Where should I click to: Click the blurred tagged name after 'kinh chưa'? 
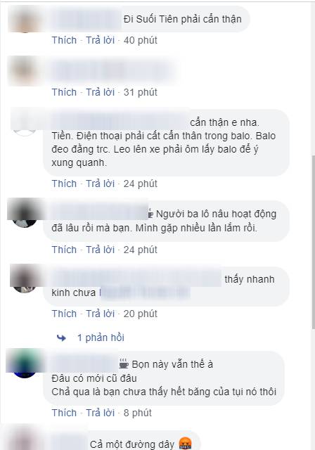pos(145,292)
